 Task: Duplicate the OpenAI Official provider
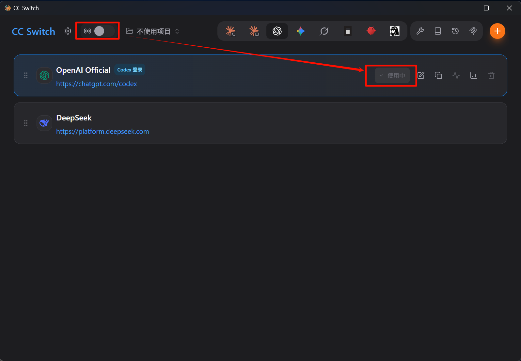coord(438,75)
